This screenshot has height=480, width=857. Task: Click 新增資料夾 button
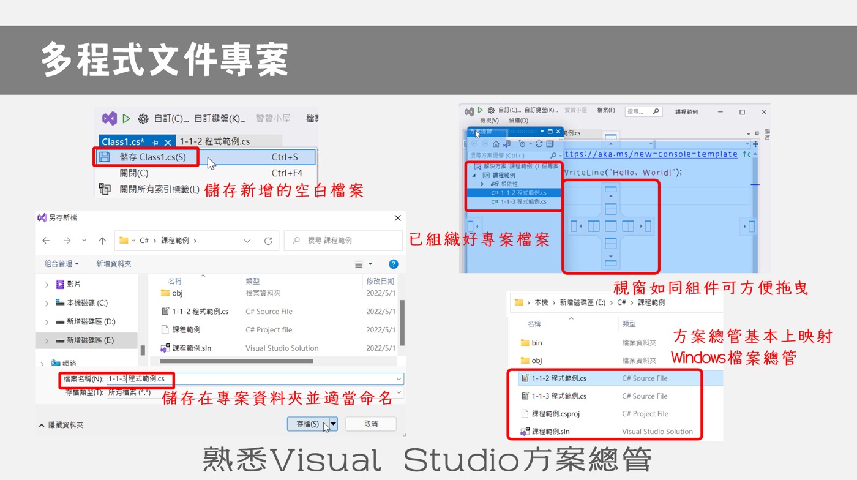(x=114, y=264)
